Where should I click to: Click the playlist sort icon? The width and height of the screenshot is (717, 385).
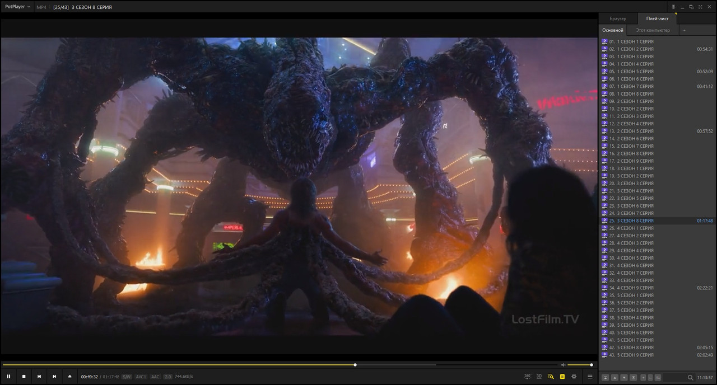click(x=658, y=378)
